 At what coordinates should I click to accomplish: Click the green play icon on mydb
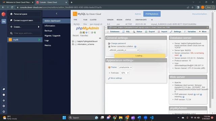39,40
